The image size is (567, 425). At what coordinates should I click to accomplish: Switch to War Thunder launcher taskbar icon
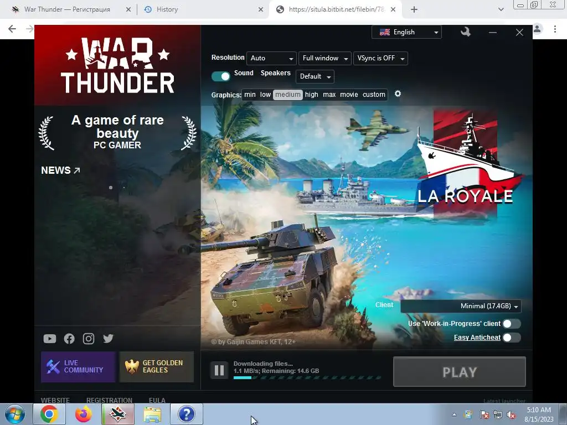pos(118,414)
